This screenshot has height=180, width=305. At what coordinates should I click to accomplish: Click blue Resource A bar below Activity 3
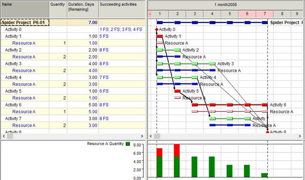coord(186,70)
